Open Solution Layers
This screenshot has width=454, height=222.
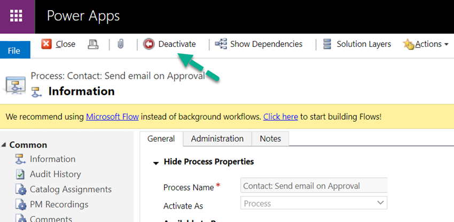click(x=364, y=44)
